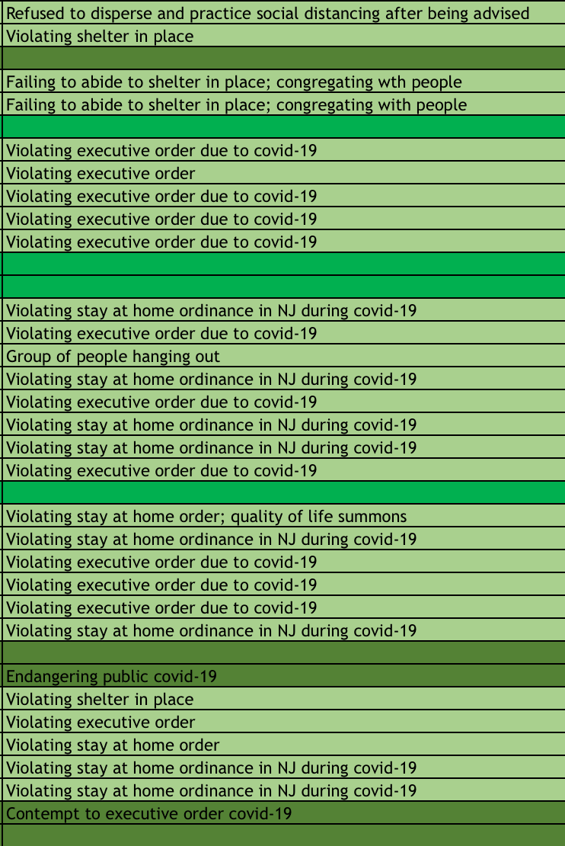Screen dimensions: 565x846
Task: Click the empty dark green row below first 'Violating shelter in place'
Action: (x=283, y=58)
